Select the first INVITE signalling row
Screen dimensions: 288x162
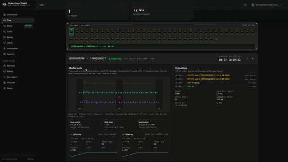point(215,75)
